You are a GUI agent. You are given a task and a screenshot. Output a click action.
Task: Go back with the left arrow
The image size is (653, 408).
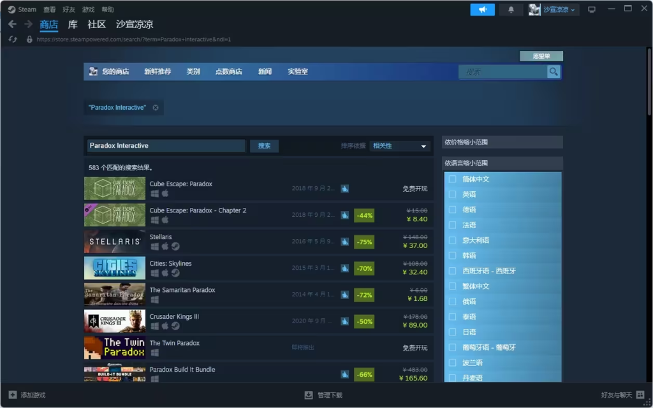pos(12,24)
